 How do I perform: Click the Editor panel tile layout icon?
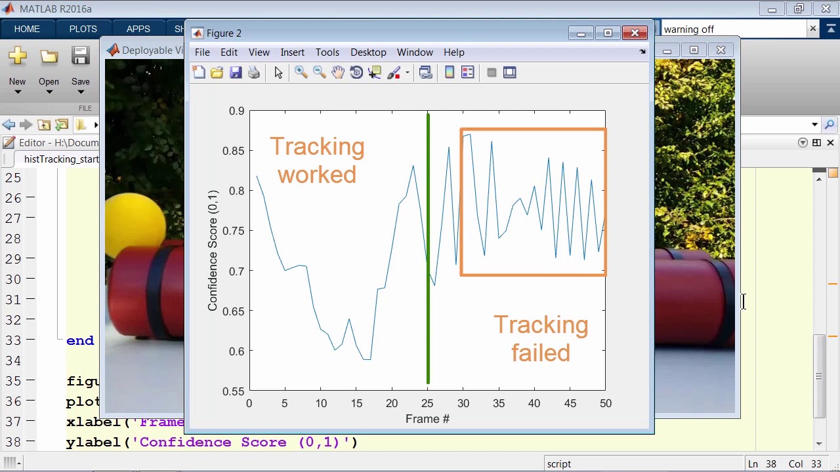(816, 143)
